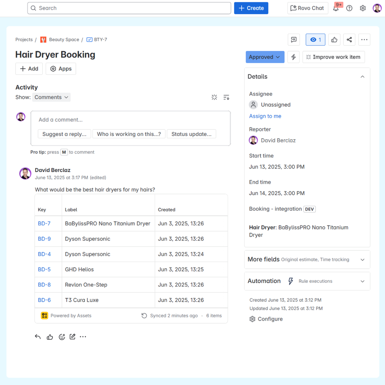
Task: Click Add a comment field
Action: 130,120
